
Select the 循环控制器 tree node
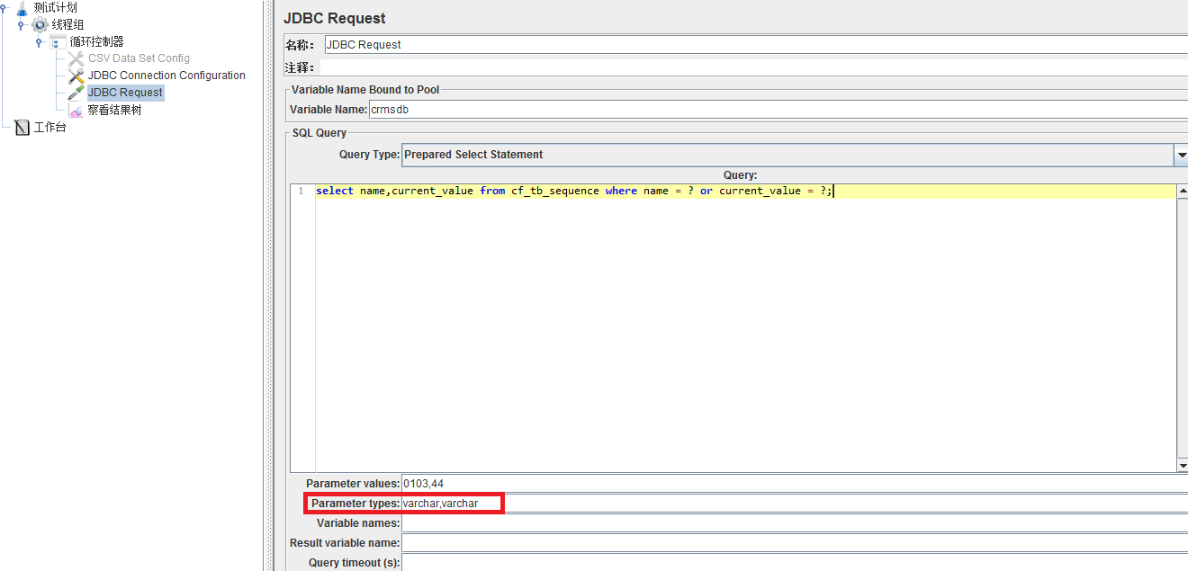(96, 41)
